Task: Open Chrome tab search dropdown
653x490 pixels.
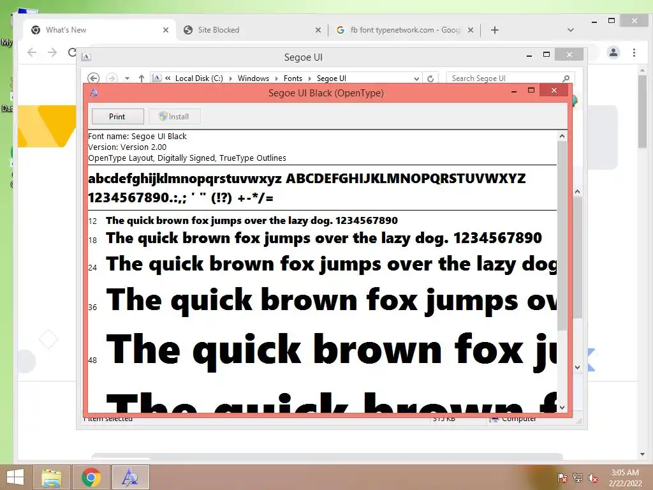Action: 571,30
